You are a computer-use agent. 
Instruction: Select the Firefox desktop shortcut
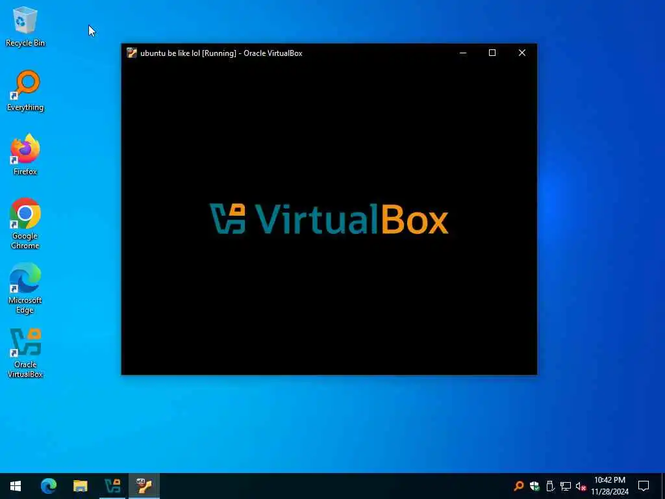(x=25, y=155)
